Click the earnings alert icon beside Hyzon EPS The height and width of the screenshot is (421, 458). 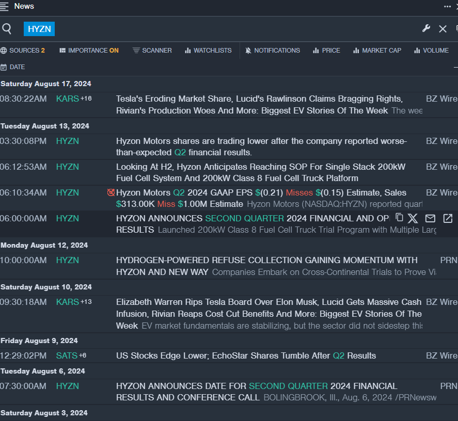pyautogui.click(x=110, y=192)
